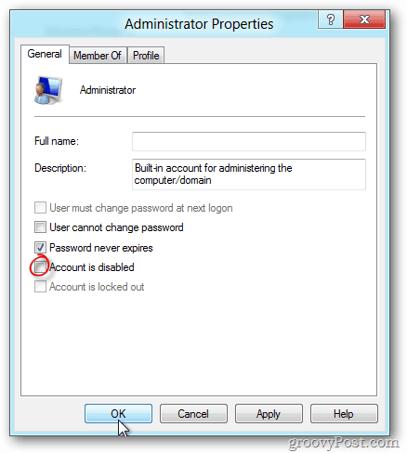Open the Member Of tab

98,56
